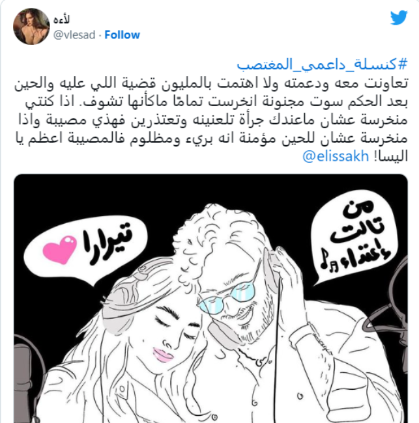Click the Follow link
419x423 pixels.
(122, 34)
